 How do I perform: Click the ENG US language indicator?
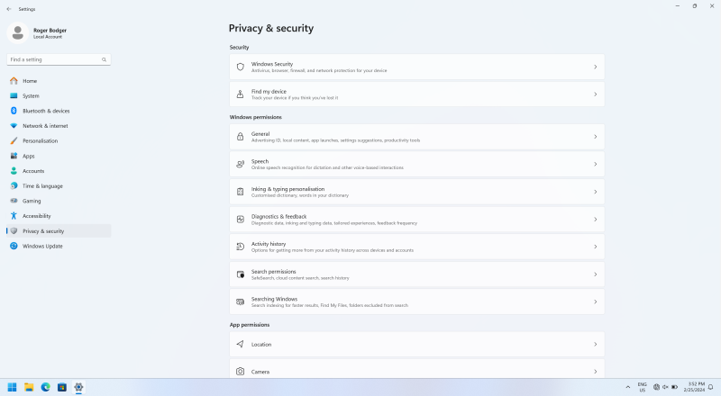(642, 387)
